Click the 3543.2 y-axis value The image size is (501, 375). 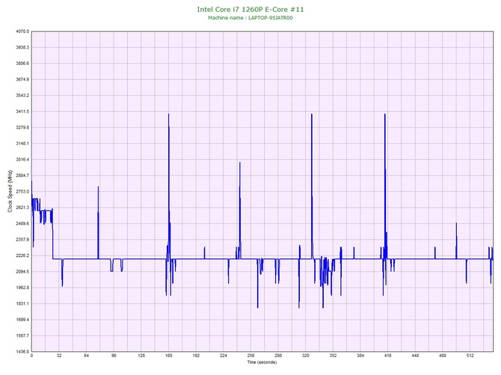(22, 96)
